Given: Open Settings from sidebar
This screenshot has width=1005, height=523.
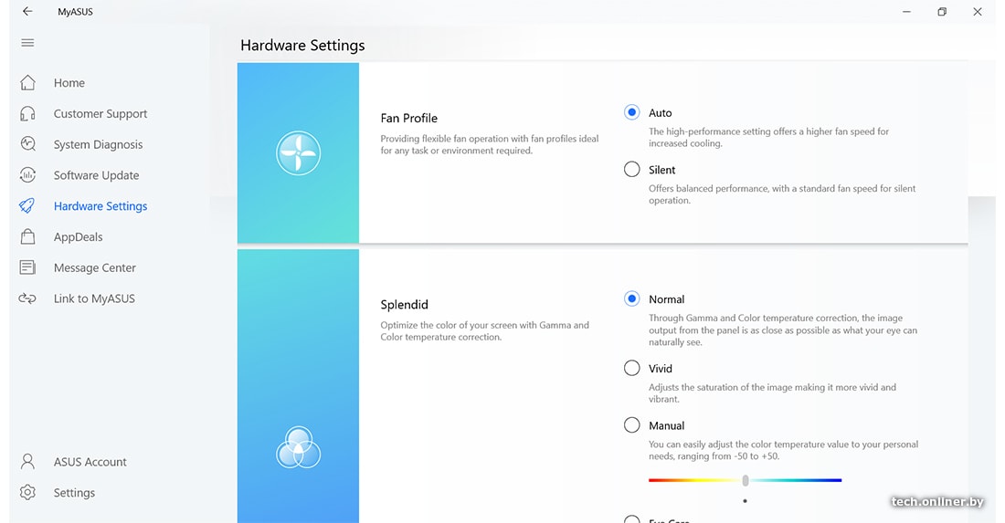Looking at the screenshot, I should click(74, 492).
